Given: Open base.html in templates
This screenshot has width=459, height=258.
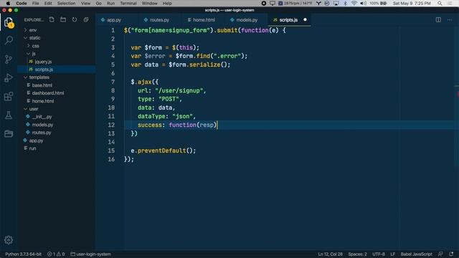Looking at the screenshot, I should click(x=42, y=85).
